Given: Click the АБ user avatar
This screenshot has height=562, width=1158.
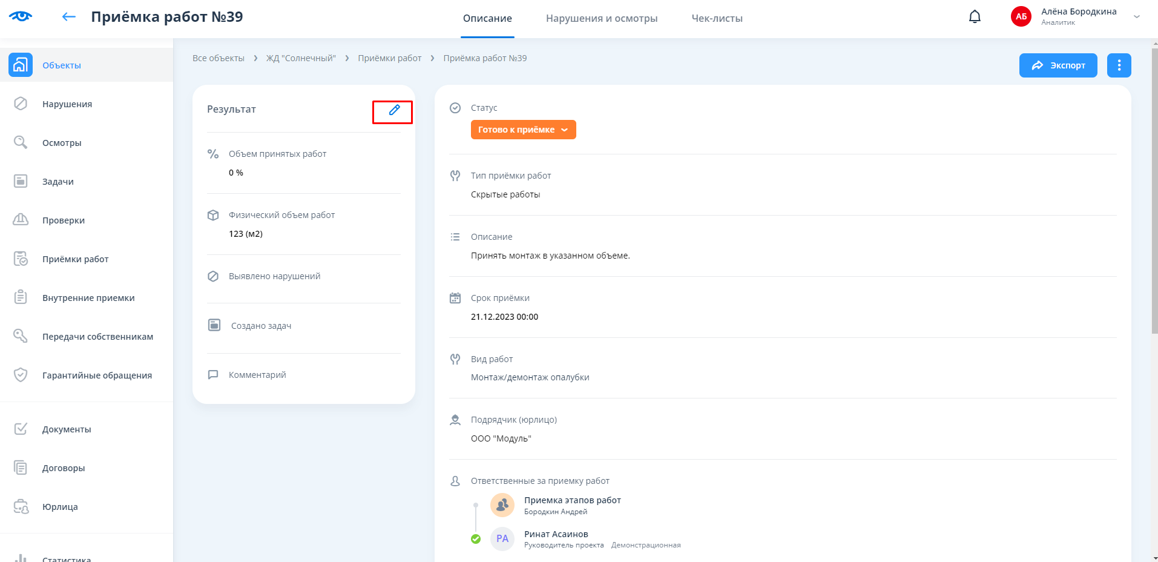Looking at the screenshot, I should click(x=1021, y=17).
